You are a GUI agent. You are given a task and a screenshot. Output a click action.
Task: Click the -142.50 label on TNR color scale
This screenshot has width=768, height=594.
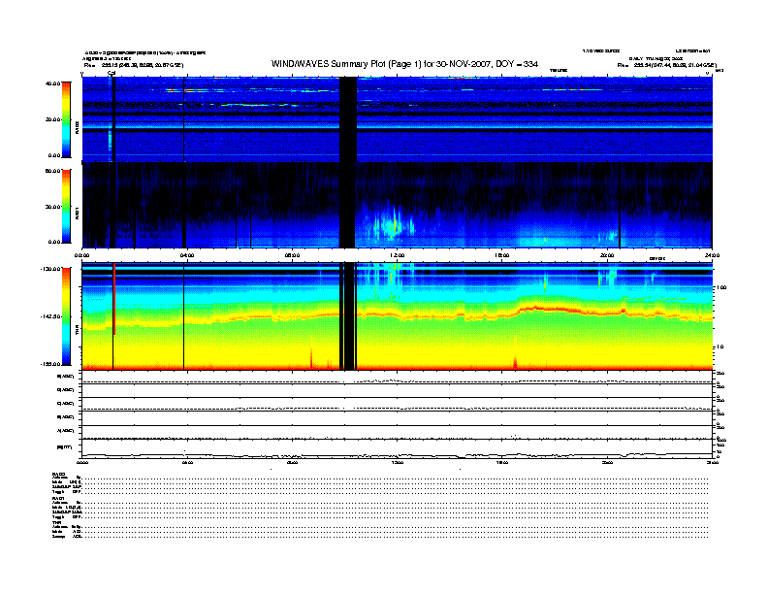click(x=50, y=316)
